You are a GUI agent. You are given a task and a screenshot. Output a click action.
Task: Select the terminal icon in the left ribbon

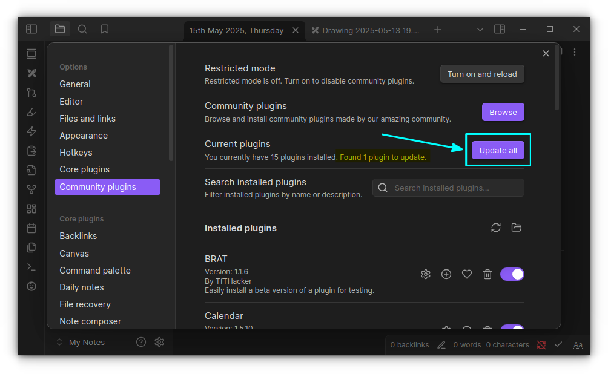pos(31,266)
